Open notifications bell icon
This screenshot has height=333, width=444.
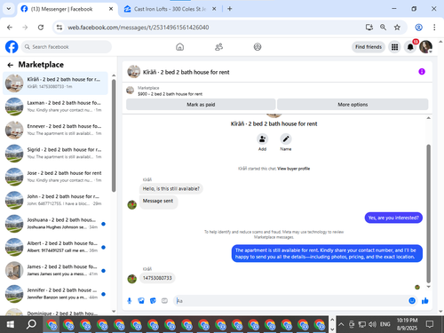tap(410, 47)
